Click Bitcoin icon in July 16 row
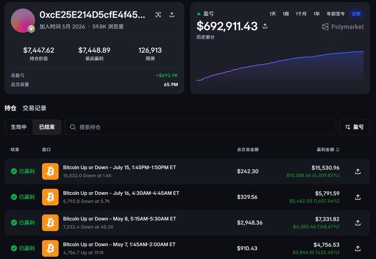 pos(50,197)
